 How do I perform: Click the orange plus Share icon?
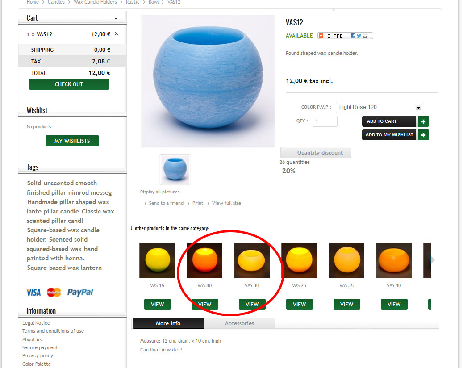pos(321,36)
